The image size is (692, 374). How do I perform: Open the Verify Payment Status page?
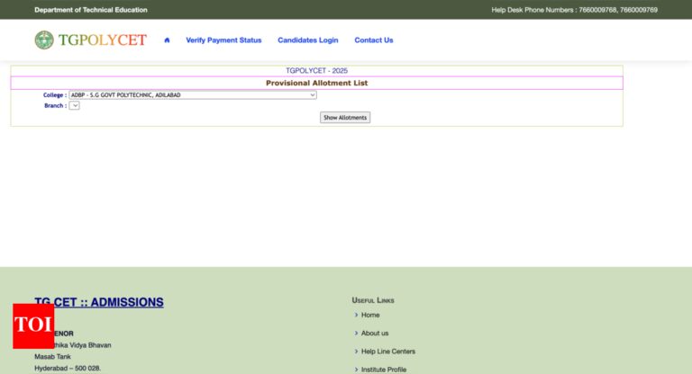tap(223, 40)
